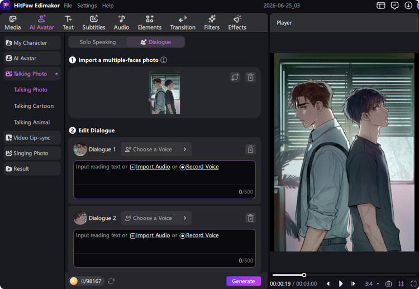Import Audio for Dialogue 1
The height and width of the screenshot is (289, 419).
(150, 167)
